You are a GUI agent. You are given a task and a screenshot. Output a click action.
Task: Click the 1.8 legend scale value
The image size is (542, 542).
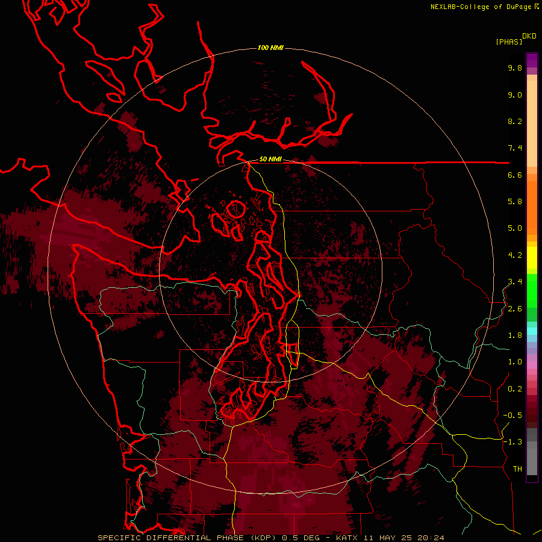click(515, 335)
